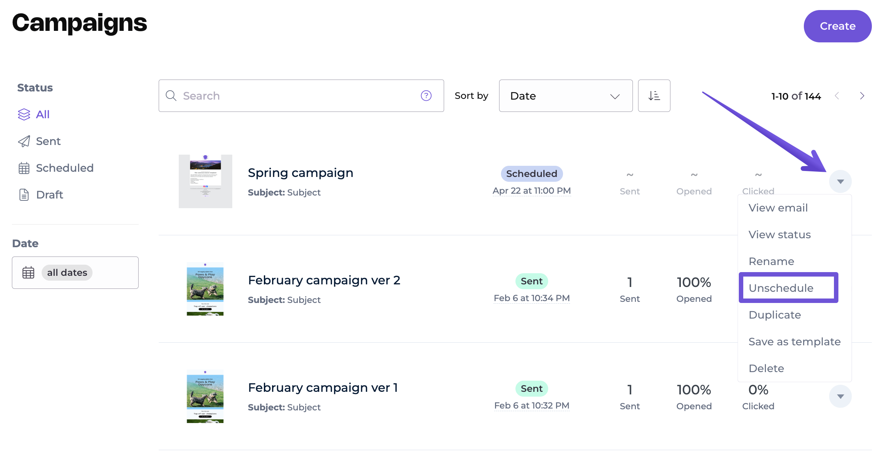Collapse the Spring campaign actions dropdown arrow
Viewport: 883px width, 455px height.
point(840,181)
